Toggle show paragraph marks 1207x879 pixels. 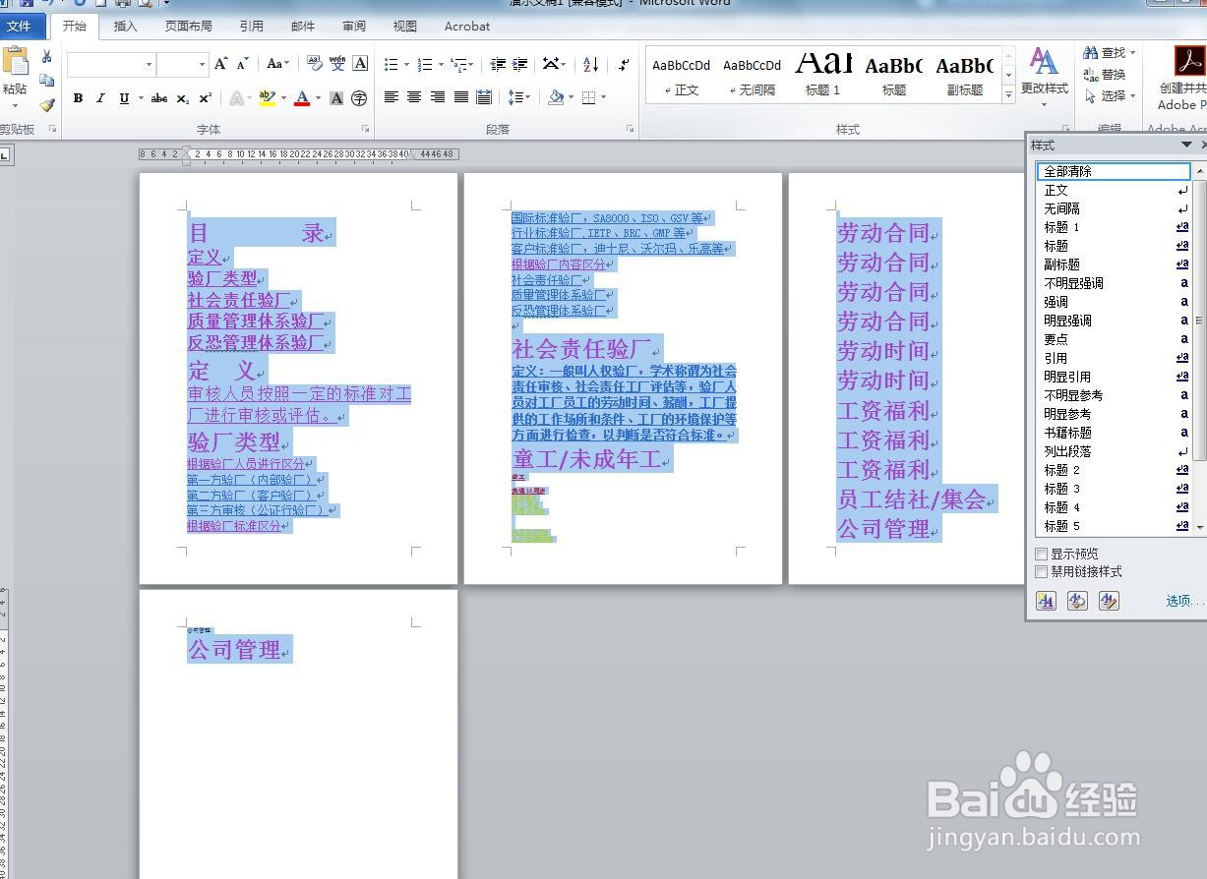624,65
